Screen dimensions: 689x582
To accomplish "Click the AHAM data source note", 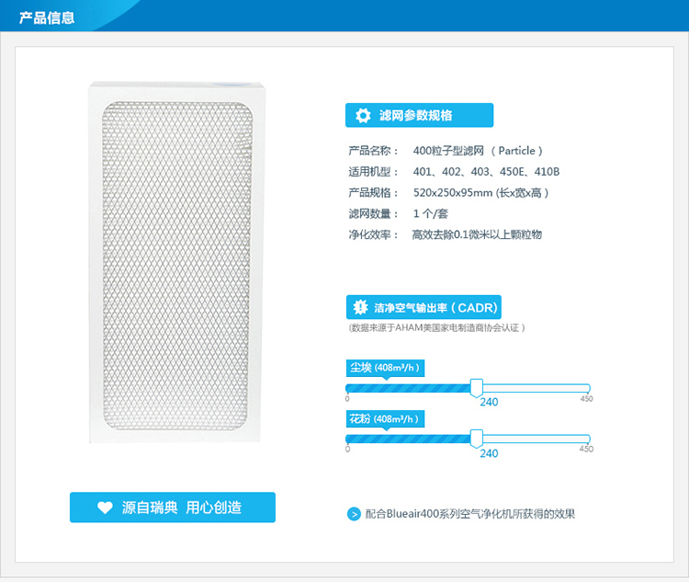I will pos(436,327).
